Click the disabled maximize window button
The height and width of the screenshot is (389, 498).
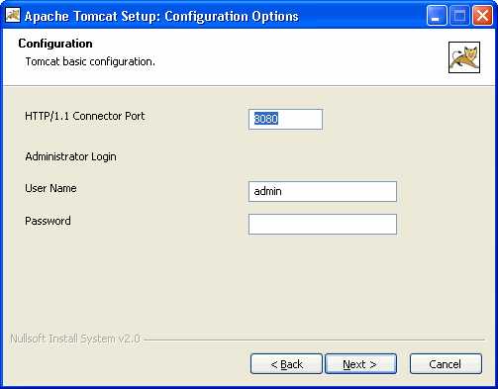point(459,16)
